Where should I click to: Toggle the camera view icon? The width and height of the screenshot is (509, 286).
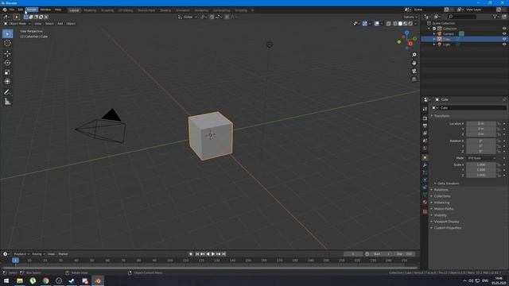coord(414,71)
